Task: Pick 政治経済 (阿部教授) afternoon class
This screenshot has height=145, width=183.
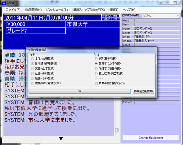Action: click(109, 74)
